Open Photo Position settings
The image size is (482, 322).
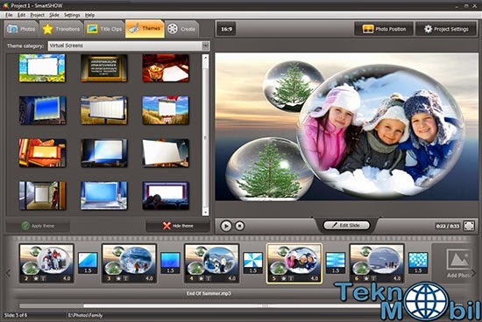point(384,29)
